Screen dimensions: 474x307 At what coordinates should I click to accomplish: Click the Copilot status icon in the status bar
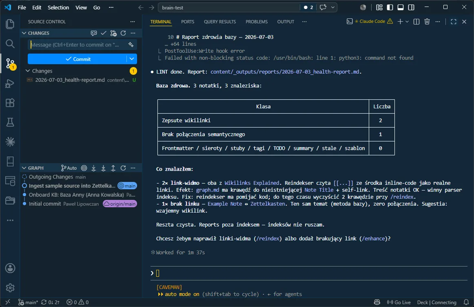point(377,302)
